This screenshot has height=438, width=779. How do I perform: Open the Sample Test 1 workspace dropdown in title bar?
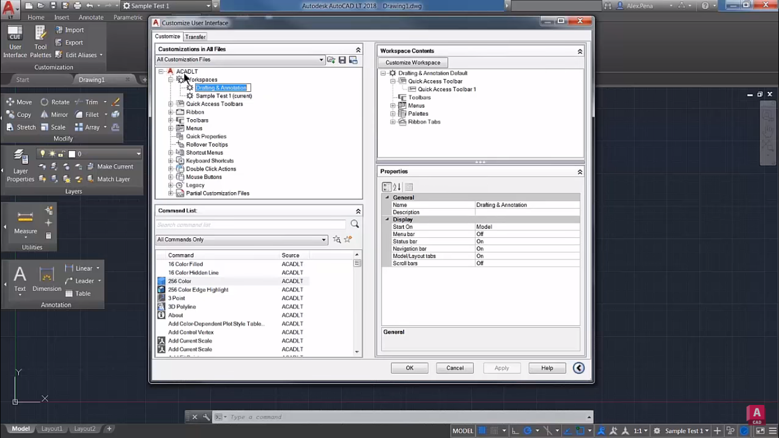209,6
